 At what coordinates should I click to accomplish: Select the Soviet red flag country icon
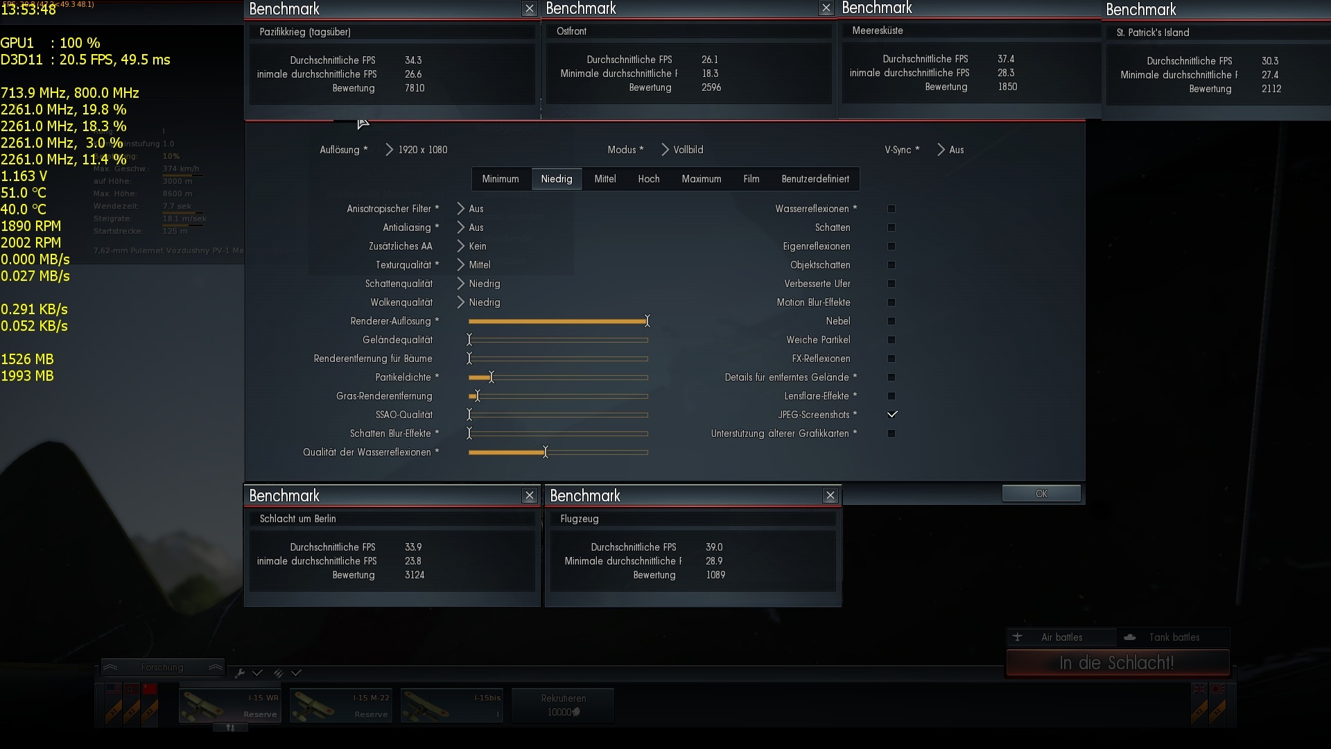coord(150,689)
